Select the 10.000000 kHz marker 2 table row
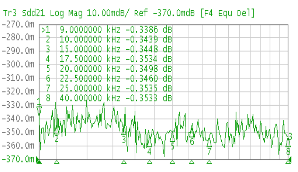Image resolution: width=298 pixels, height=172 pixels. 106,39
